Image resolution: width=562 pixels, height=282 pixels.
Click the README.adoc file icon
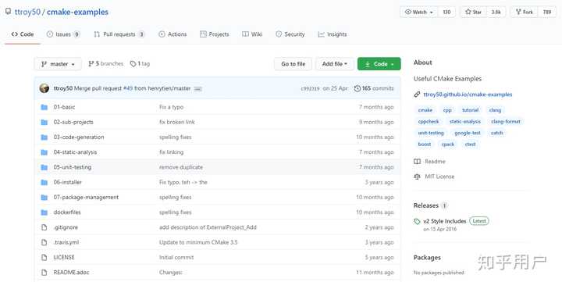tap(44, 273)
